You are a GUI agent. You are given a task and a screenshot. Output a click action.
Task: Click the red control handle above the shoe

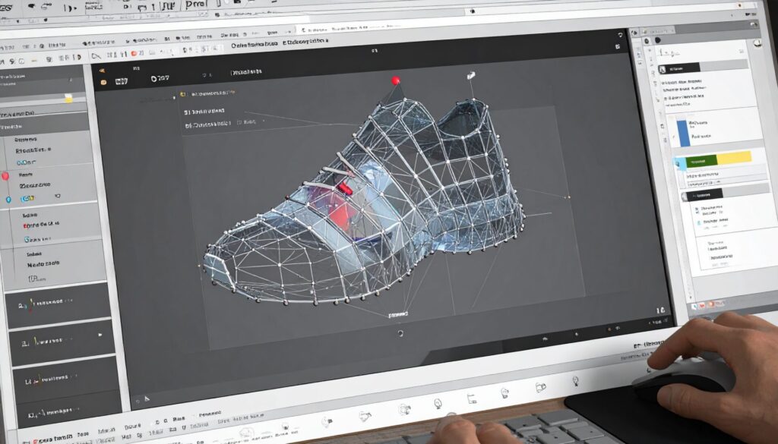(395, 80)
